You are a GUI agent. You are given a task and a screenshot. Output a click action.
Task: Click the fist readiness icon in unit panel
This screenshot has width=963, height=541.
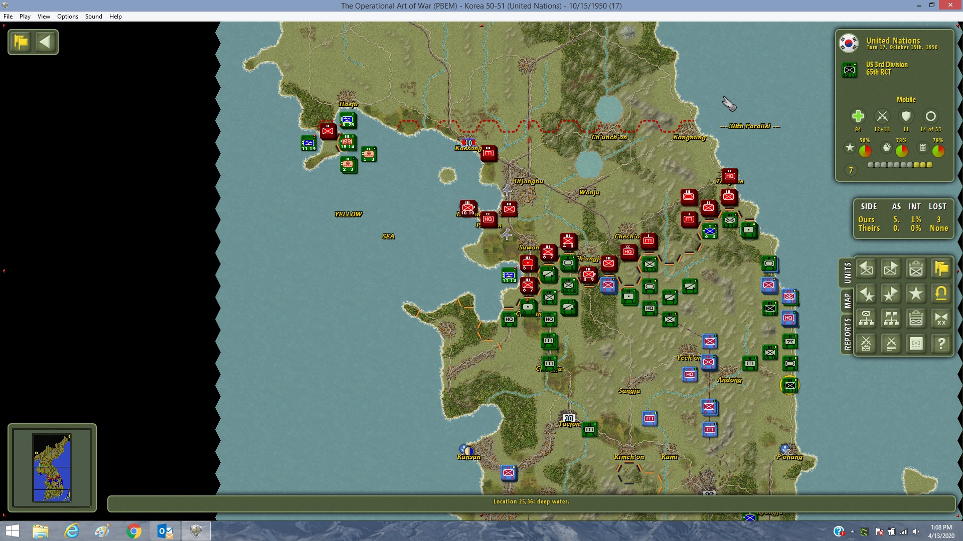tap(887, 147)
